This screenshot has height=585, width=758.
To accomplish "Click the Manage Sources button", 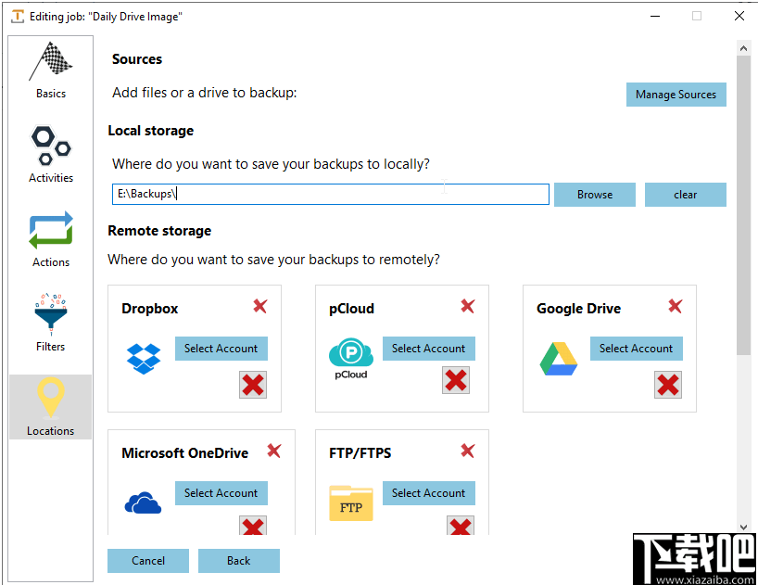I will pyautogui.click(x=676, y=95).
